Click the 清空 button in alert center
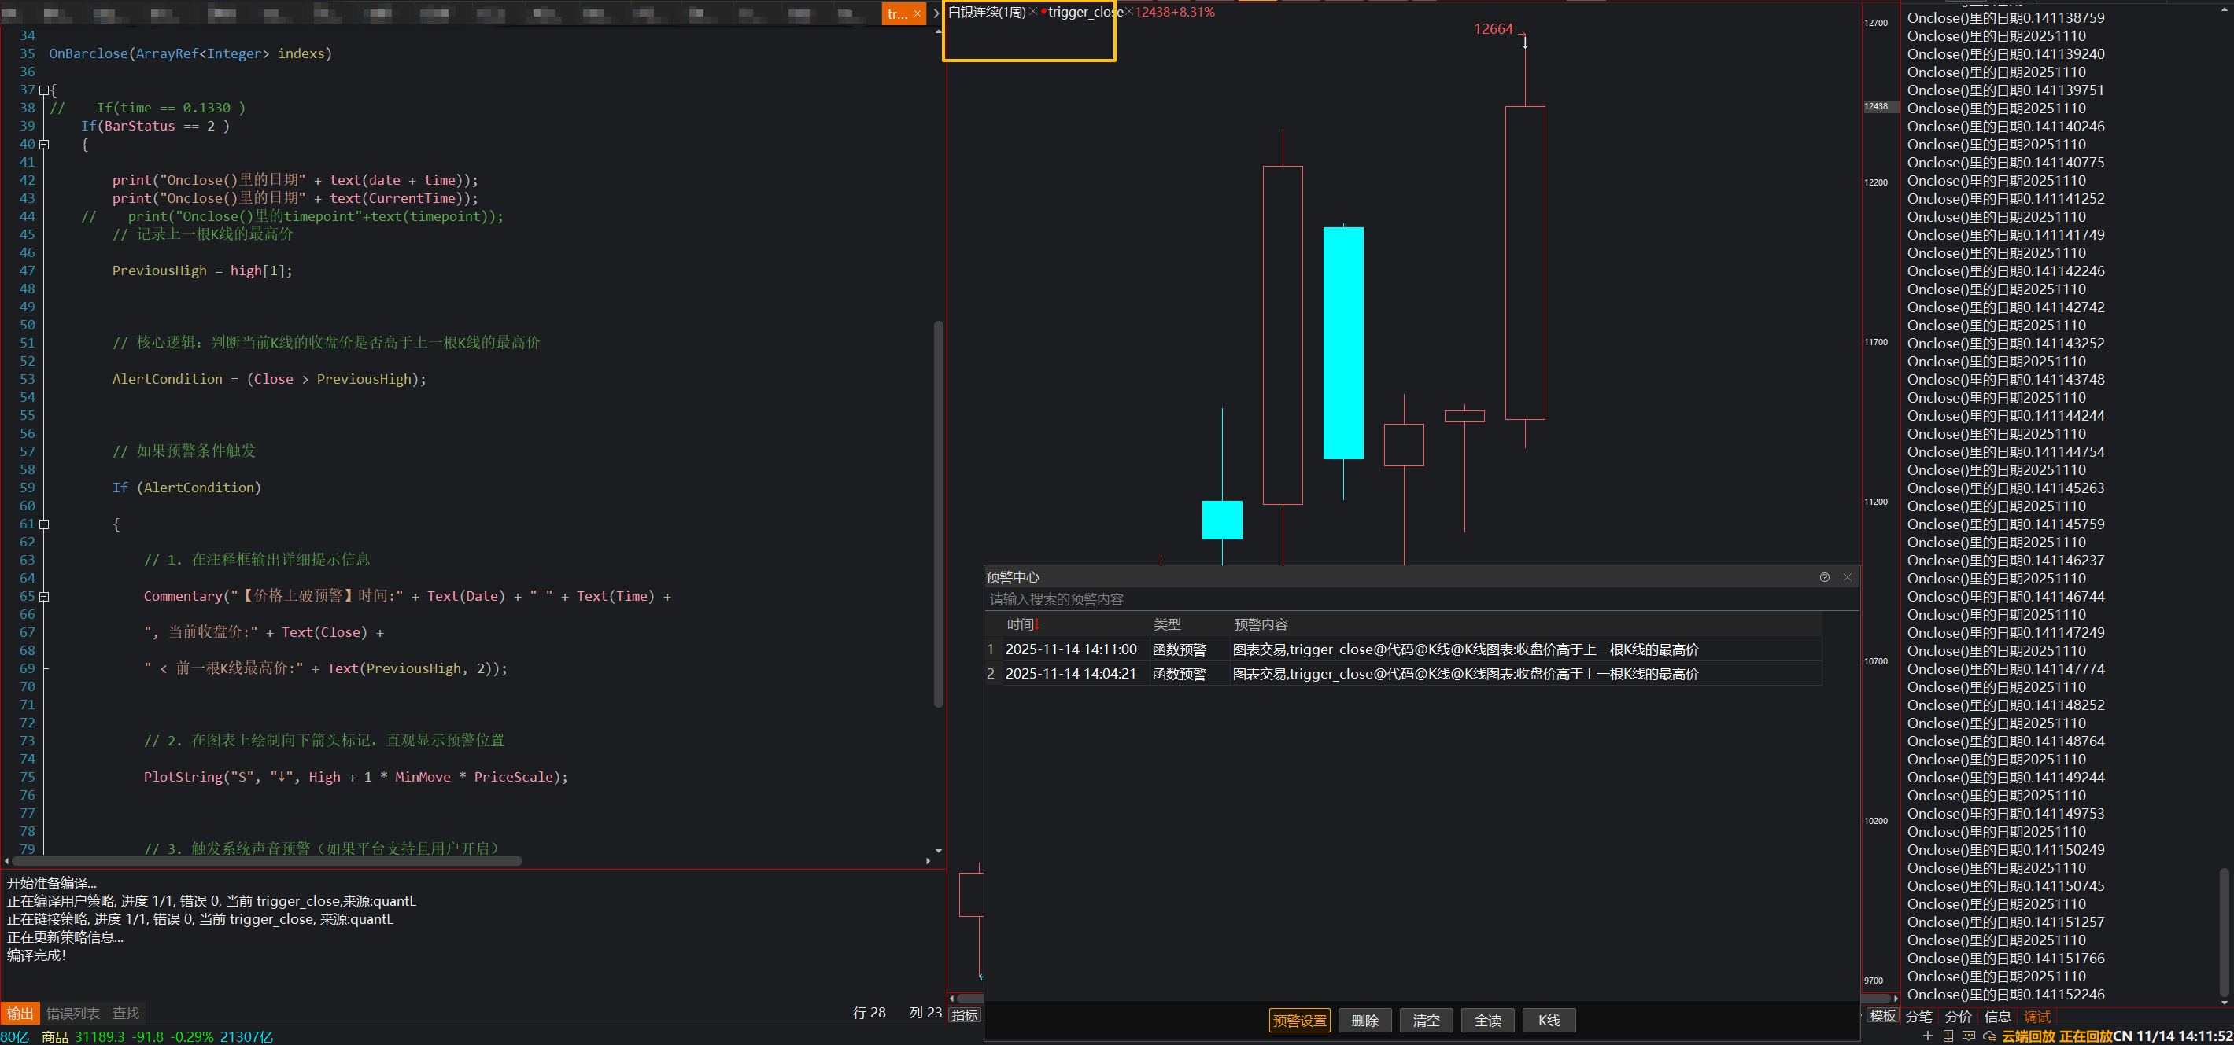Image resolution: width=2234 pixels, height=1045 pixels. (1426, 1021)
